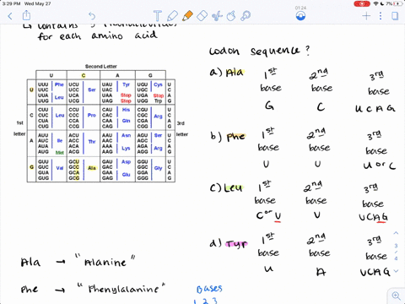The width and height of the screenshot is (405, 304).
Task: Select the tool right of the Hand tool
Action: tap(246, 16)
